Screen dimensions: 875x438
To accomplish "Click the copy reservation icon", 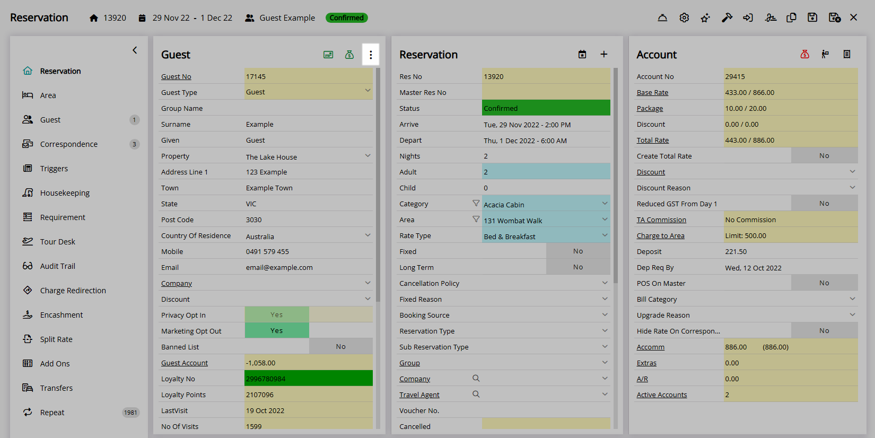I will [791, 17].
